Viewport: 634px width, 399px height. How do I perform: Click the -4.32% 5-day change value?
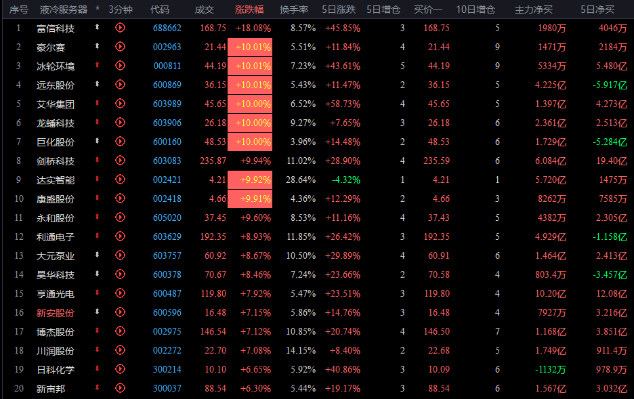click(x=346, y=180)
